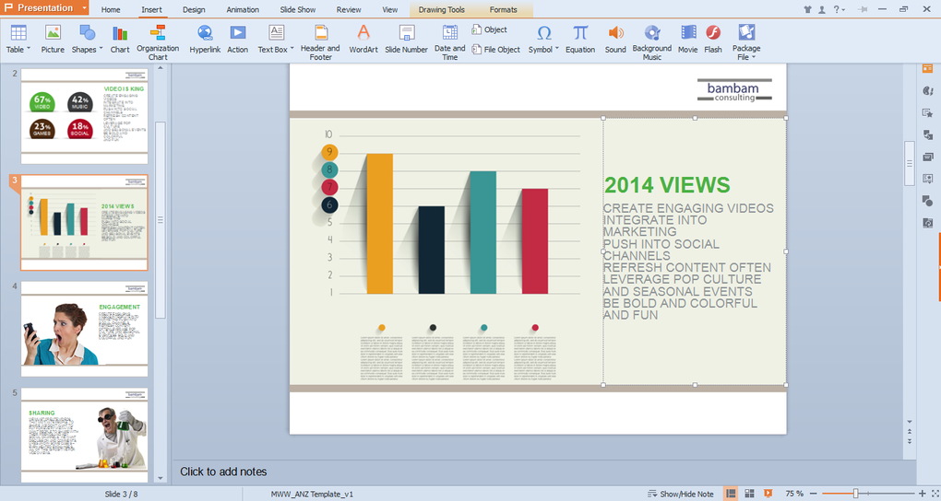Click the WordArt icon

pos(363,40)
